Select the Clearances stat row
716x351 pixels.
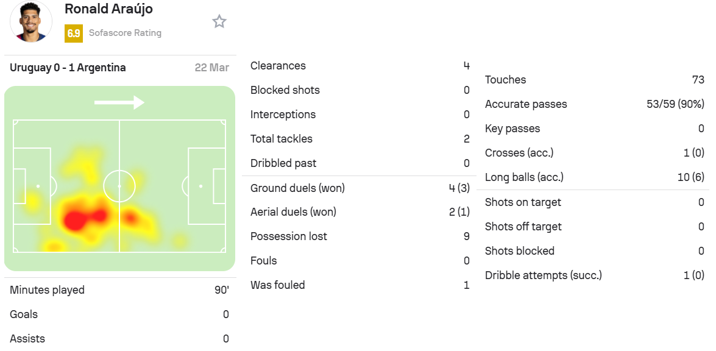(x=360, y=66)
